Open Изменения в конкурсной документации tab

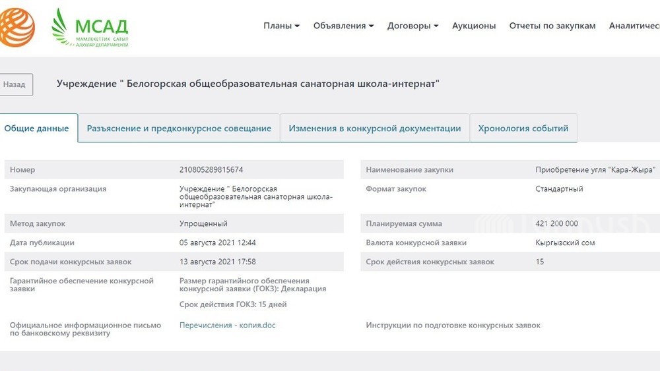click(x=374, y=128)
